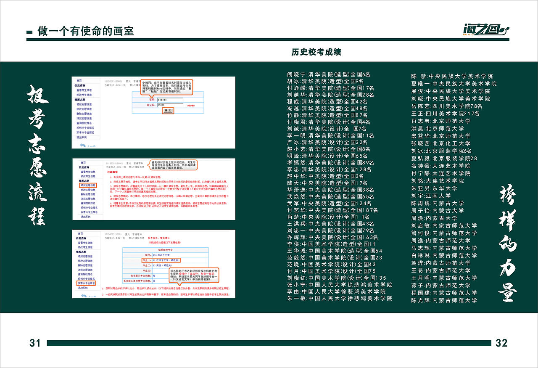Click the row 李一明:清华美院(设计)全国11名
Viewport: 538px width, 368px height.
(x=331, y=135)
